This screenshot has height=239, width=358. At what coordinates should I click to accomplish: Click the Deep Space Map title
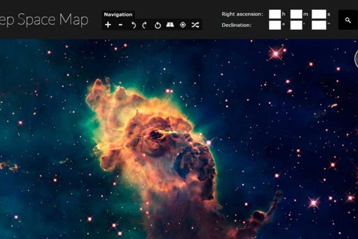coord(44,20)
